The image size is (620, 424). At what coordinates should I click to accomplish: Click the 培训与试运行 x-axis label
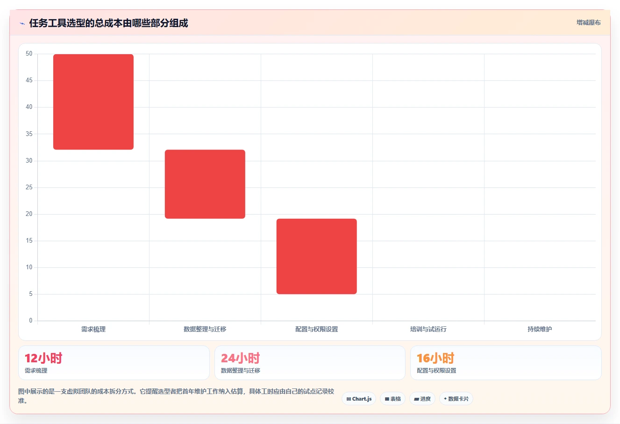(428, 329)
